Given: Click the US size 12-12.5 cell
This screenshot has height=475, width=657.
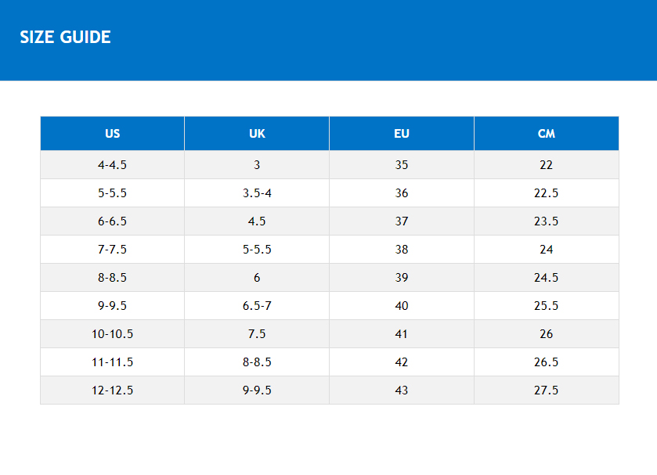Looking at the screenshot, I should click(112, 390).
